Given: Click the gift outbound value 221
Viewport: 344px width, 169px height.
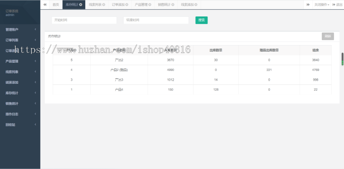Looking at the screenshot, I should tap(269, 70).
